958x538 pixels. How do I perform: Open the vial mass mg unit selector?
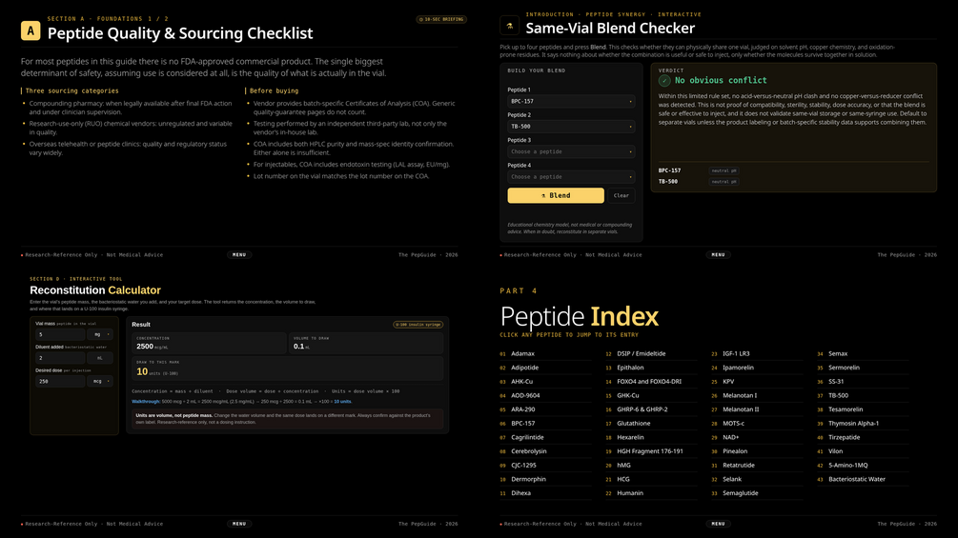[x=99, y=334]
